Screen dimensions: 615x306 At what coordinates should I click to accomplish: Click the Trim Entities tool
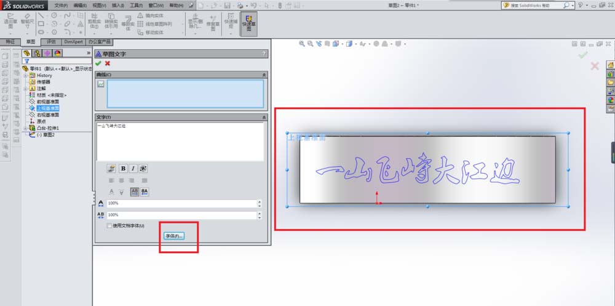coord(95,22)
